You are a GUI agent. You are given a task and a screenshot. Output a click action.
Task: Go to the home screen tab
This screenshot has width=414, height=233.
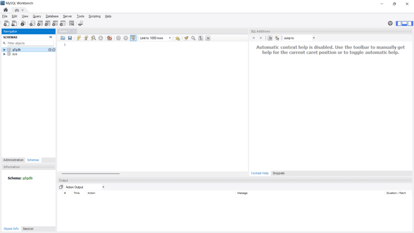point(6,10)
